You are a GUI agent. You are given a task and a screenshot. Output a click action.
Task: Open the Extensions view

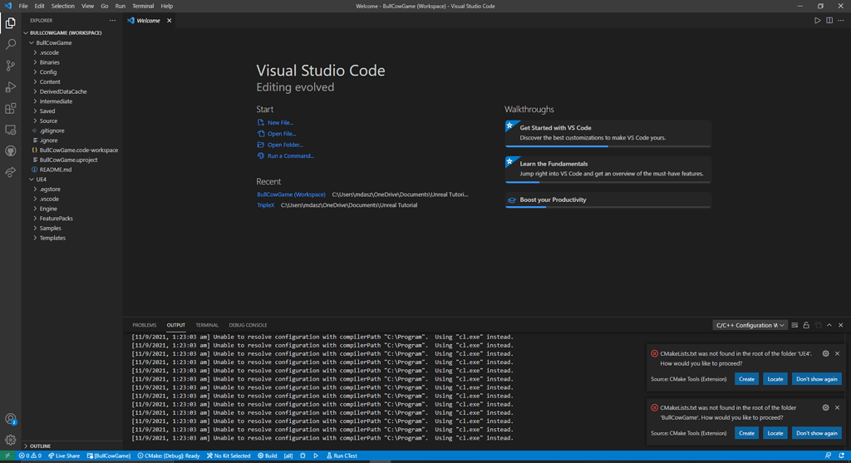[11, 109]
